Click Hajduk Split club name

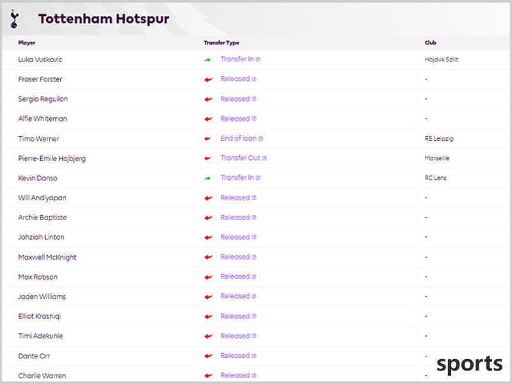[441, 60]
